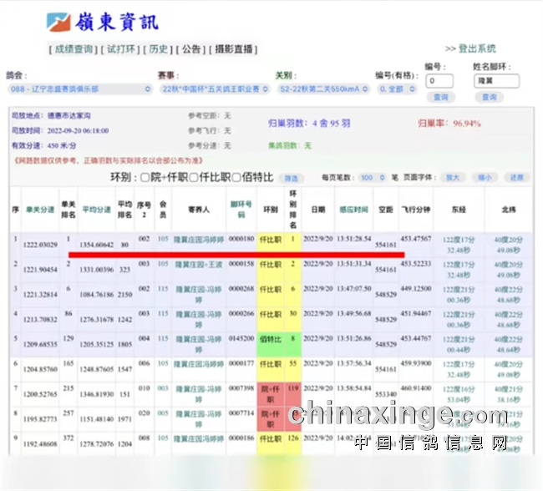
Task: Enable the 佰特比 checkbox
Action: (x=236, y=178)
